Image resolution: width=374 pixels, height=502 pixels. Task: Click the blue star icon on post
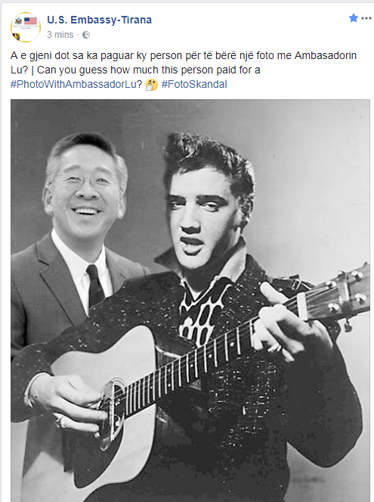click(354, 18)
